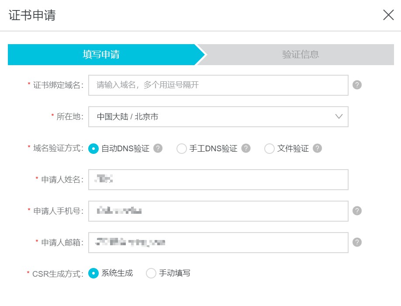Click help icon next to 自动DNS验证
Screen dimensions: 401x306
click(158, 148)
